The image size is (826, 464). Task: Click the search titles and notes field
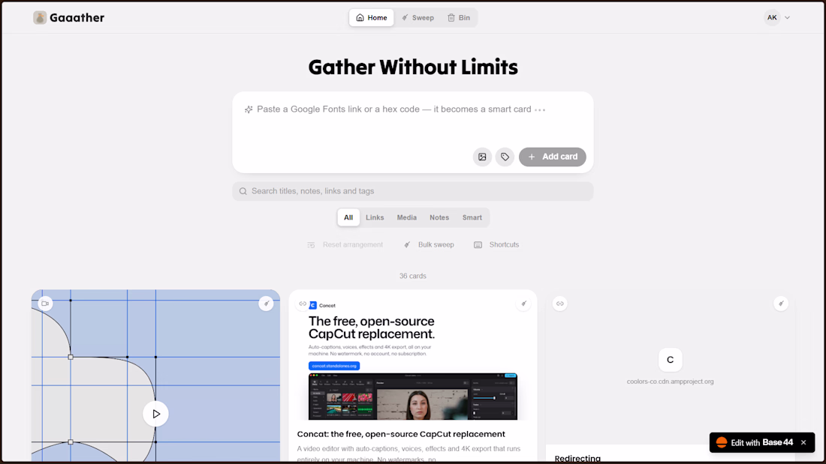click(x=412, y=191)
